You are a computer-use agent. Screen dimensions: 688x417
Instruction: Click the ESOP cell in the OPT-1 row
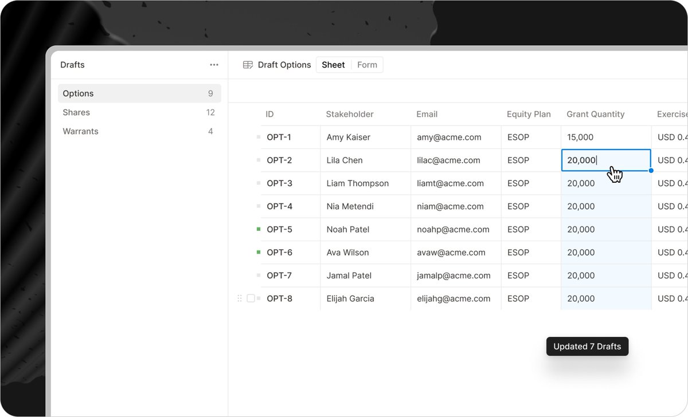531,137
